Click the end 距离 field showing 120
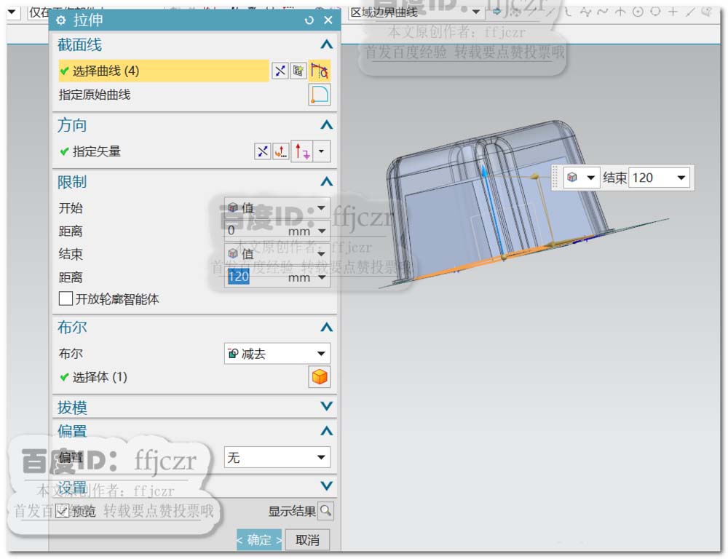The width and height of the screenshot is (728, 559). pos(254,277)
